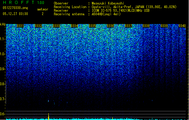Click time marker 0332
The image size is (189, 120).
(38, 26)
